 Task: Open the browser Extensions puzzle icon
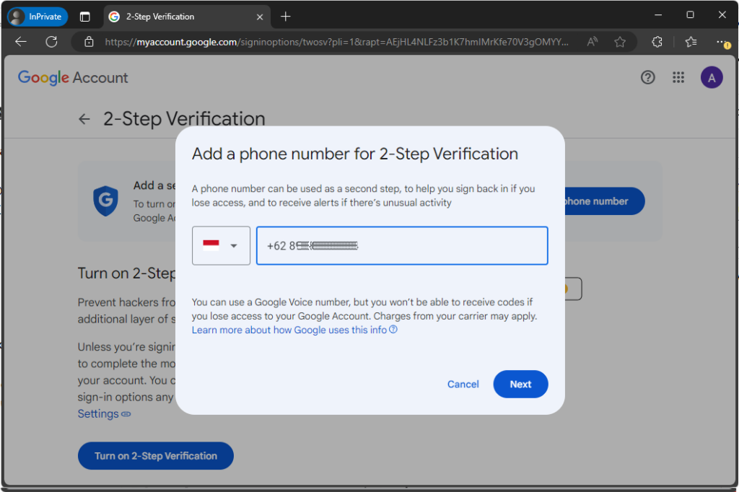point(657,42)
